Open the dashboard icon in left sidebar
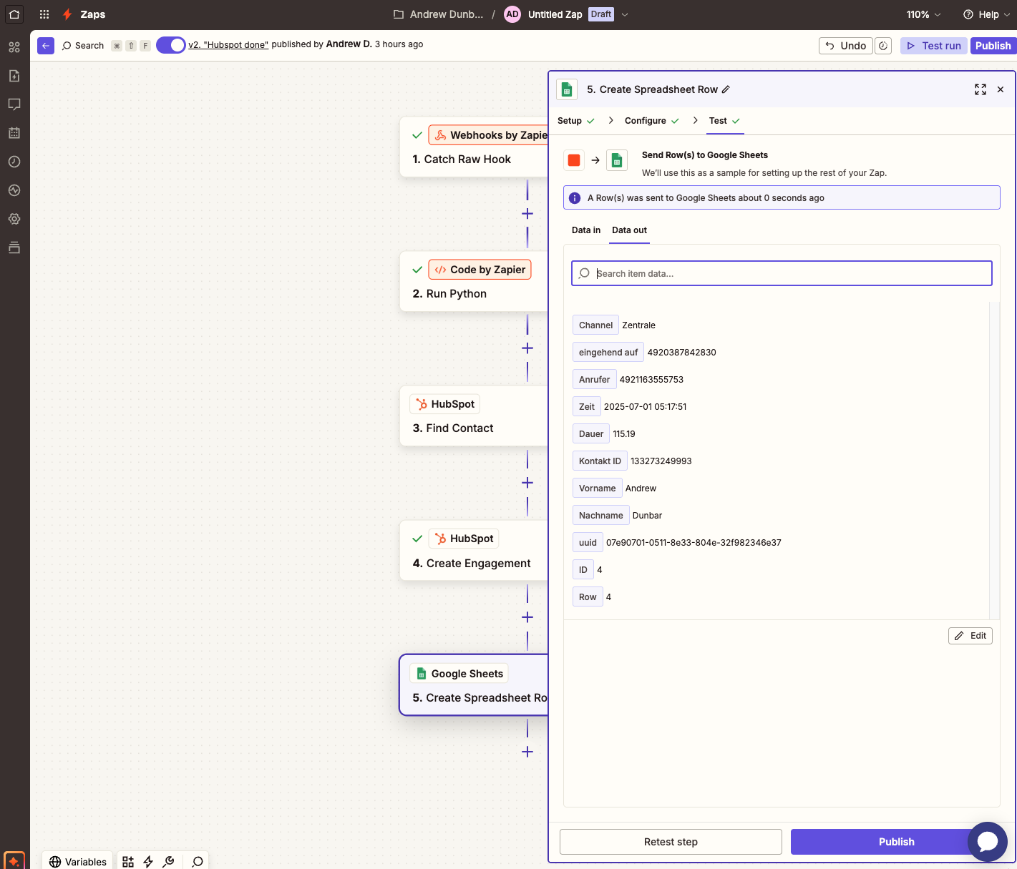The image size is (1017, 869). point(14,47)
